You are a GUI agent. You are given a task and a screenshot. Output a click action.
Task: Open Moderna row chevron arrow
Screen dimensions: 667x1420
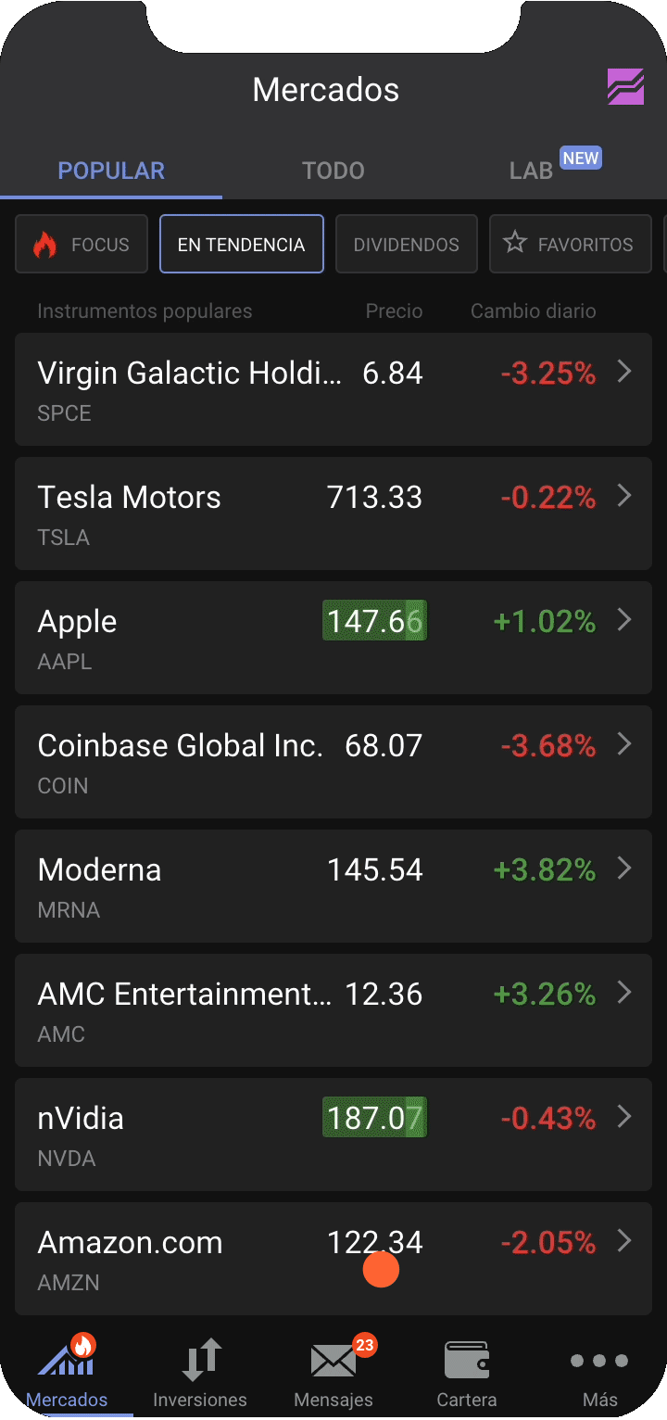coord(624,869)
